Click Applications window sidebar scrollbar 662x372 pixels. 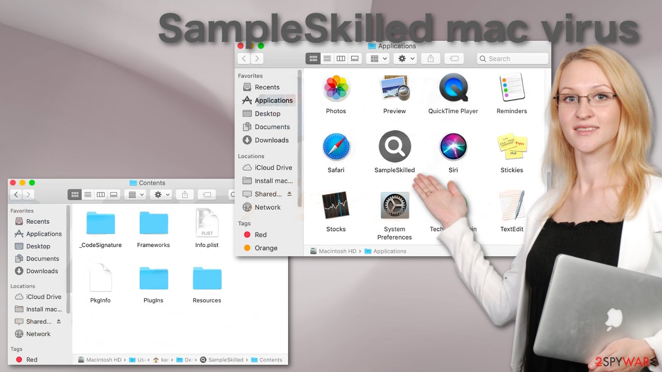pyautogui.click(x=299, y=137)
